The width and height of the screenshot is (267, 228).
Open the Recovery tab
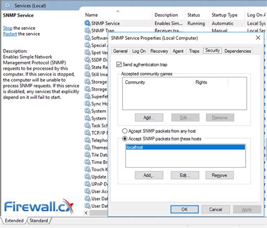coord(159,51)
